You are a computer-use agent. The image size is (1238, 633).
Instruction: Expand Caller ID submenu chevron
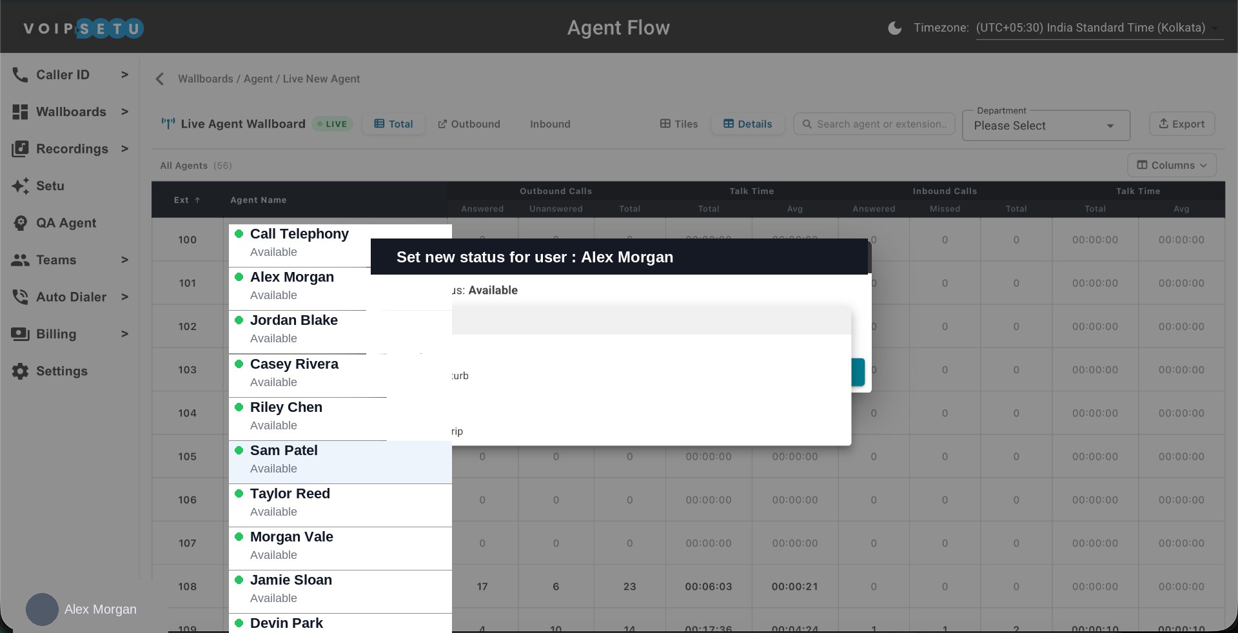tap(124, 75)
